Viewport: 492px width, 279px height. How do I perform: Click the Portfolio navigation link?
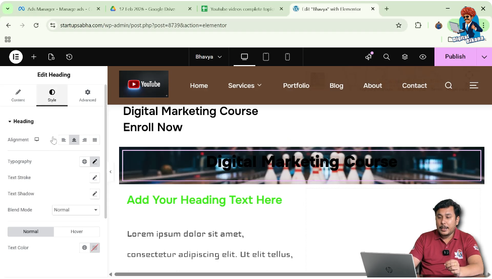296,86
